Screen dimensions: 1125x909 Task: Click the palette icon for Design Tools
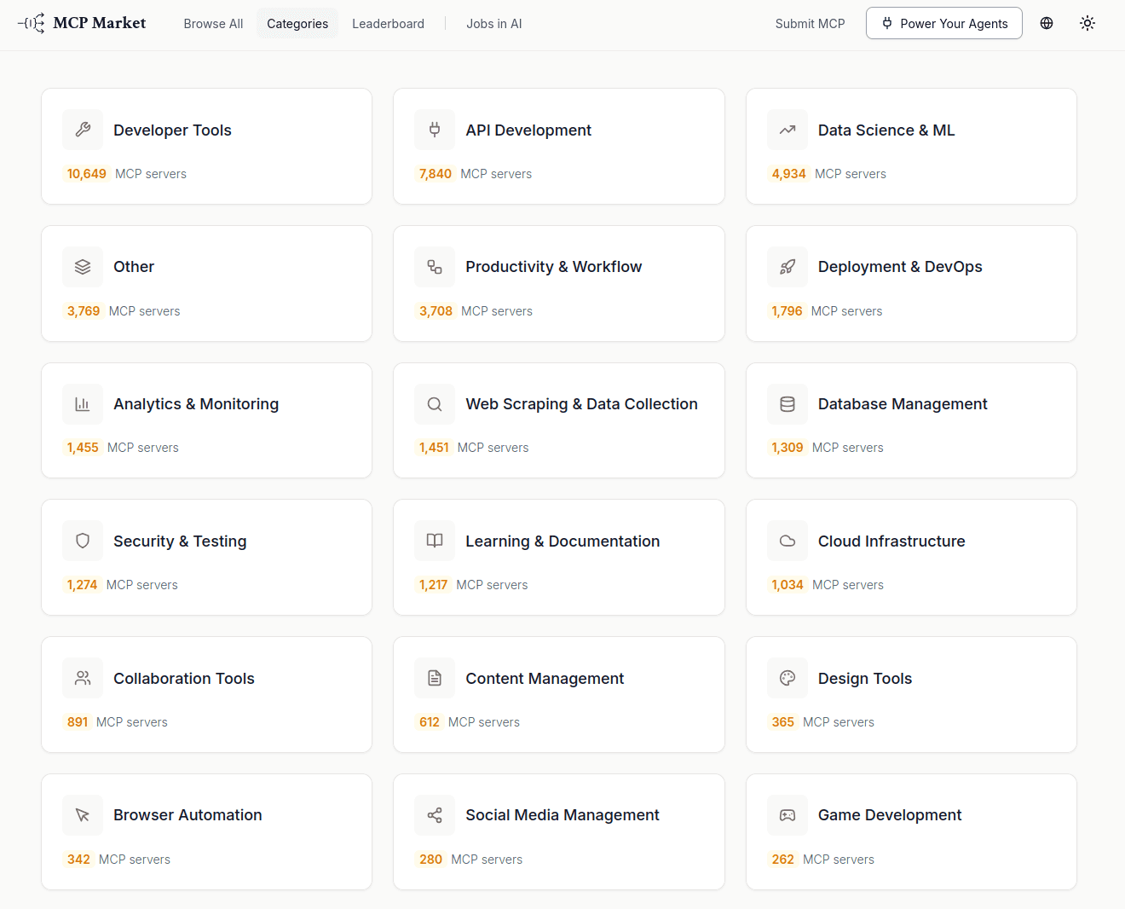[x=787, y=678]
